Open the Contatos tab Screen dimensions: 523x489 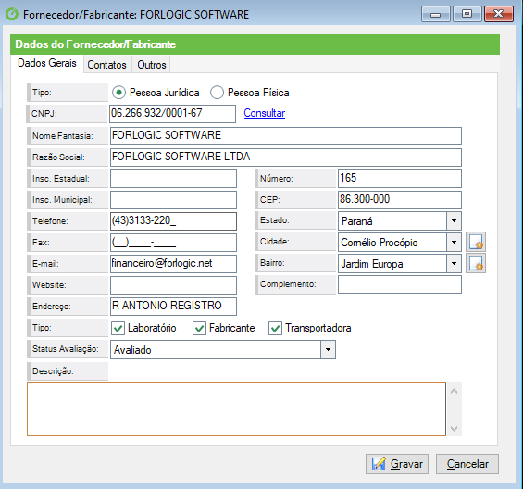pos(106,65)
